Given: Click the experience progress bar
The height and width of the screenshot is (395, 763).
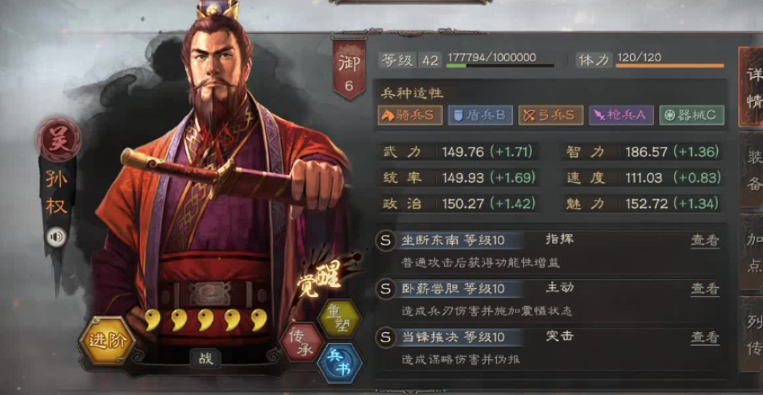Looking at the screenshot, I should [x=500, y=66].
